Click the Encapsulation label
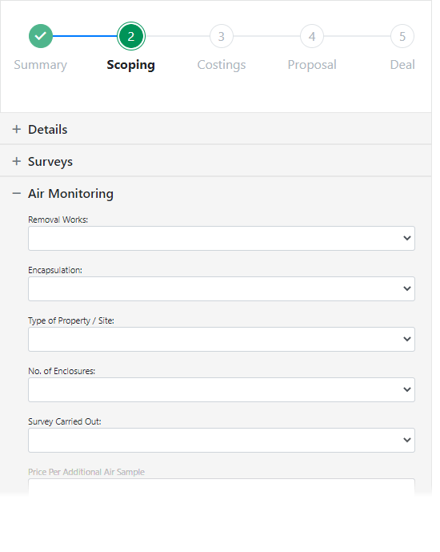 55,270
